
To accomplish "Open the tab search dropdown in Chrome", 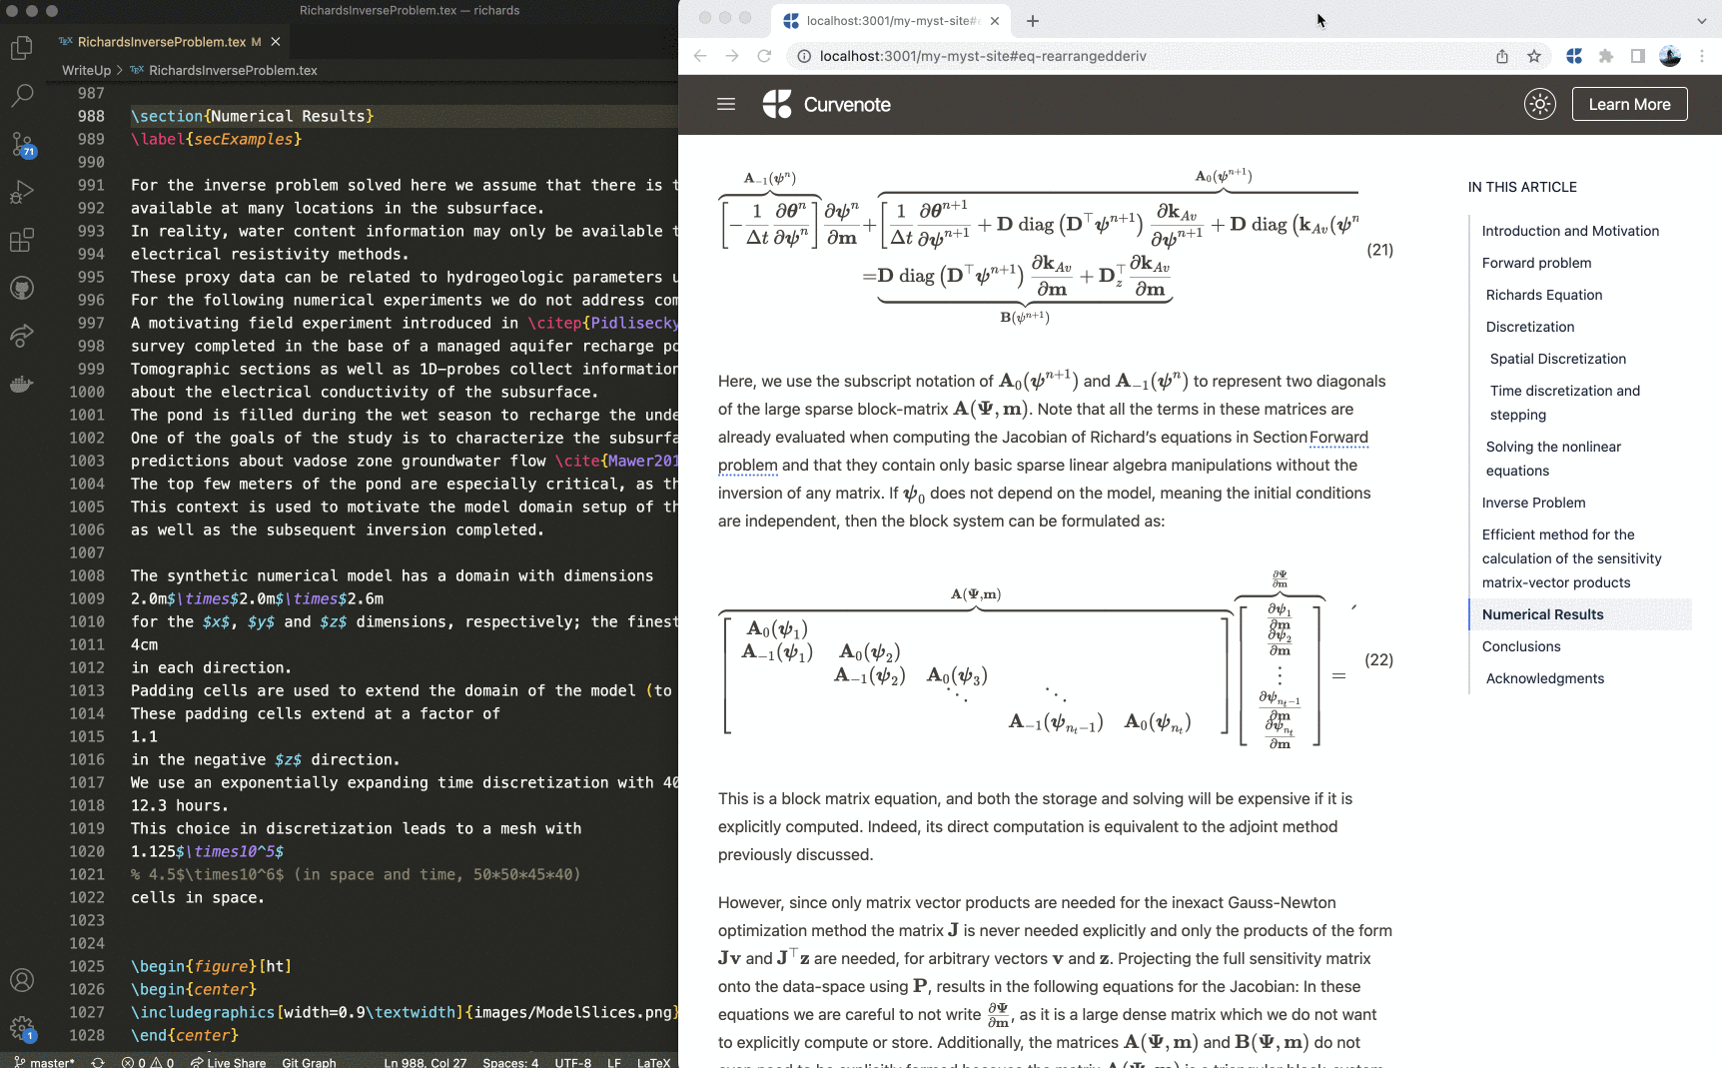I will 1702,20.
